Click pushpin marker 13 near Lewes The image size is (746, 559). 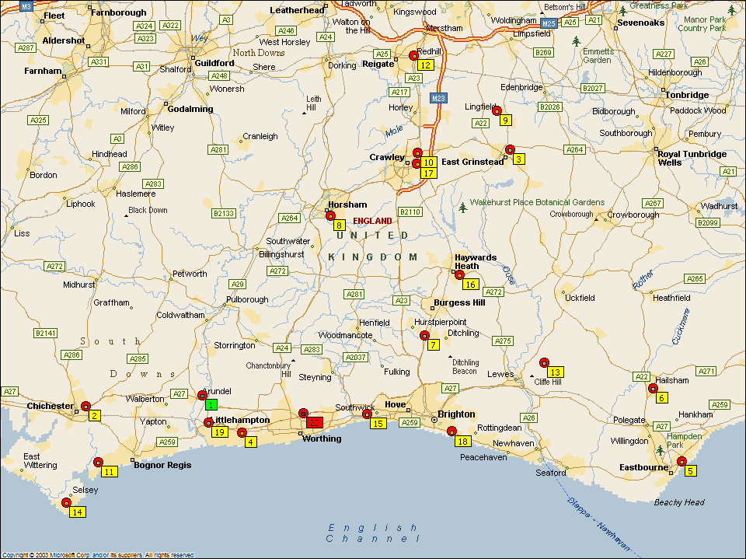click(x=555, y=372)
